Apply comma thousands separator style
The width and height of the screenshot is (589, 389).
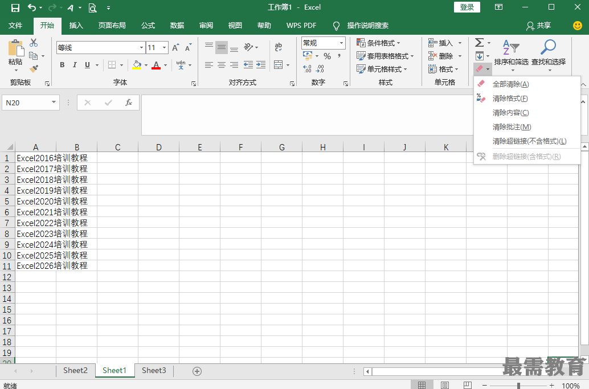339,56
